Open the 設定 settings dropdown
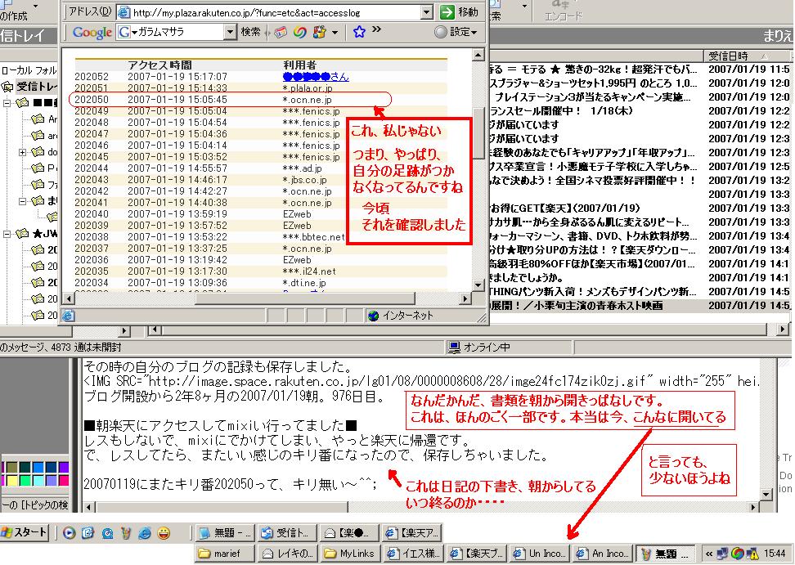 click(456, 32)
